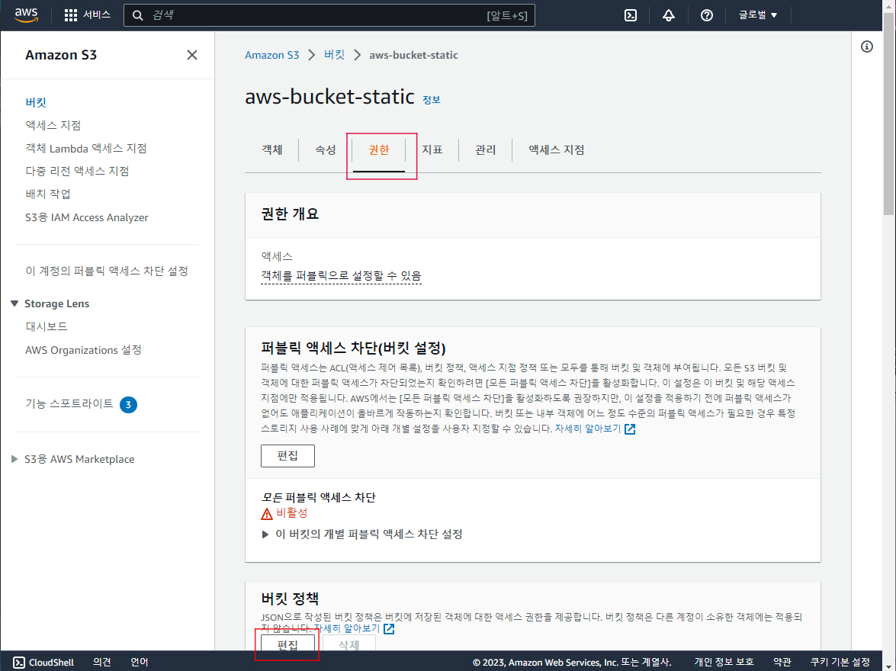Screen dimensions: 896x671
Task: Select 버킷 in the sidebar
Action: tap(36, 102)
